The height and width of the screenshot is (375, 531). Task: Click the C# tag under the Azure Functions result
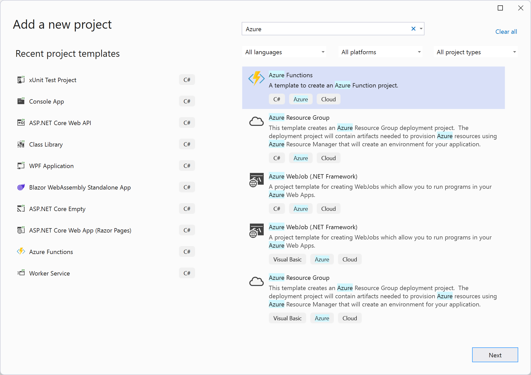(x=277, y=99)
